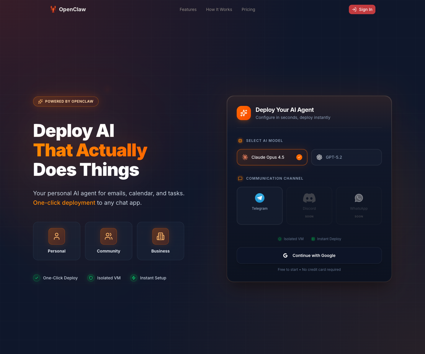Navigate to the Pricing nav item

(248, 9)
